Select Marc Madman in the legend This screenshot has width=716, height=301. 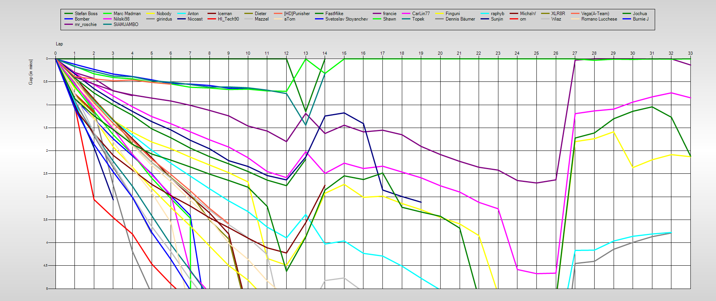(x=127, y=14)
